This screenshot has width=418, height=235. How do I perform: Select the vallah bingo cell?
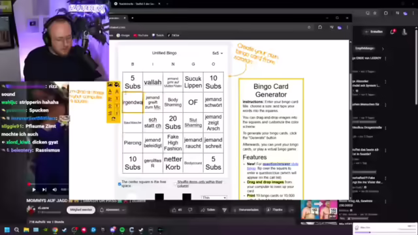pyautogui.click(x=153, y=82)
